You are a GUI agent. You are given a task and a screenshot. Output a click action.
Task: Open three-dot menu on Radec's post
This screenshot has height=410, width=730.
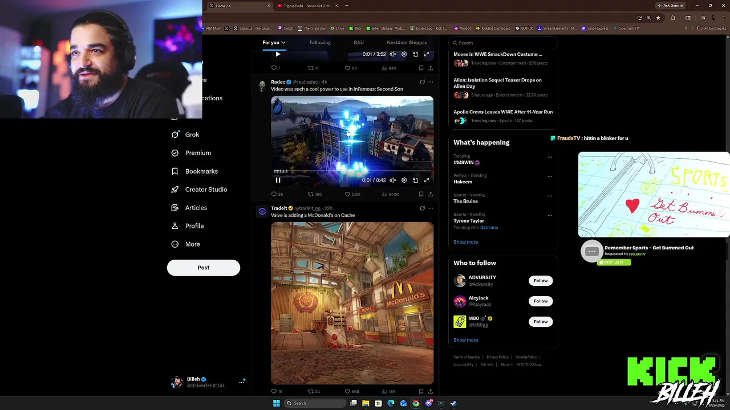tap(431, 82)
